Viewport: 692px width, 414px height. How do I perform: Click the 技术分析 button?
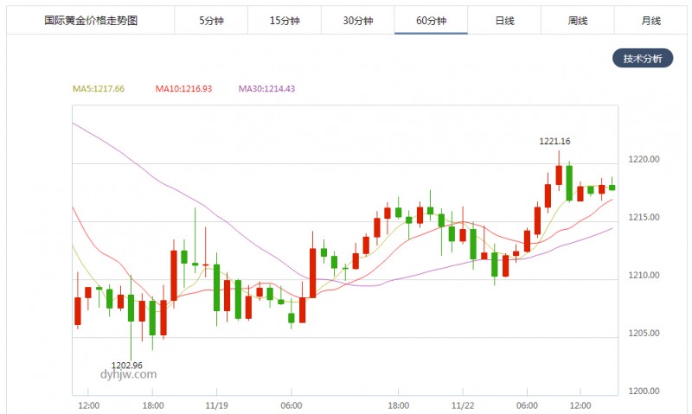(x=643, y=58)
